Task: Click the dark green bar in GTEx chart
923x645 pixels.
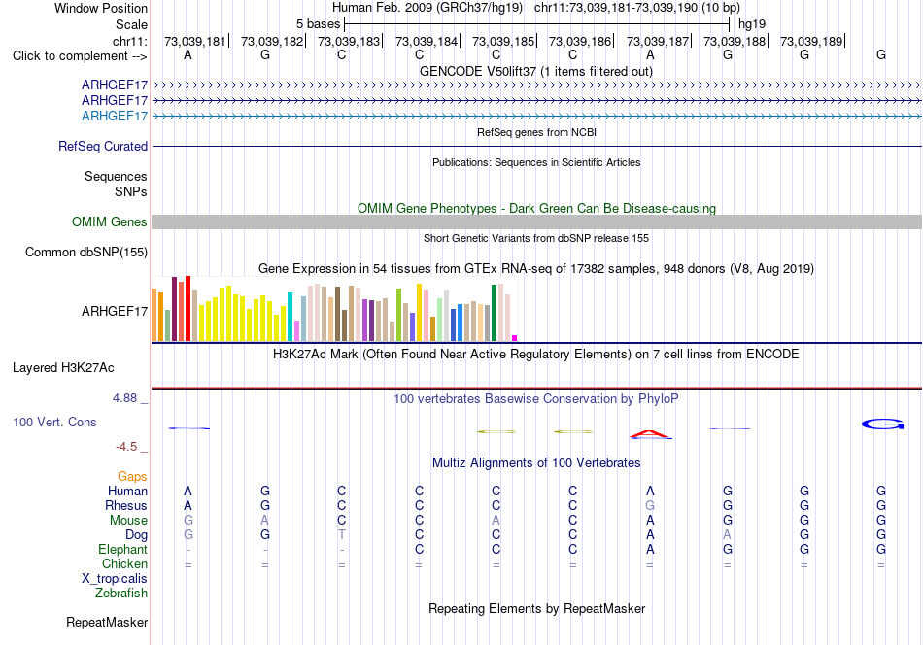Action: point(495,313)
